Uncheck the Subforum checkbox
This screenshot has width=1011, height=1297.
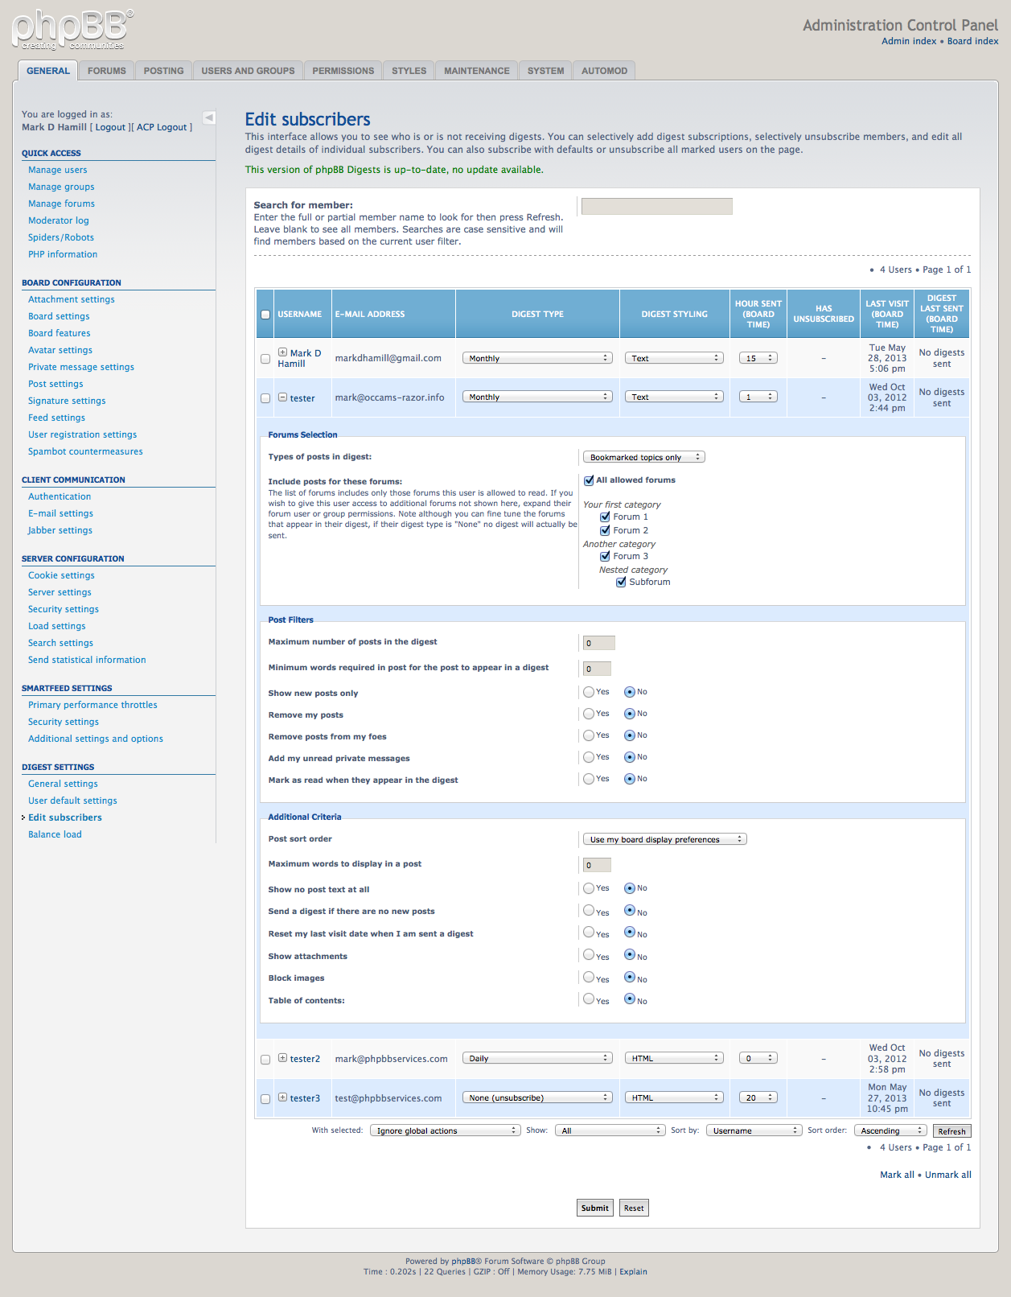(621, 583)
